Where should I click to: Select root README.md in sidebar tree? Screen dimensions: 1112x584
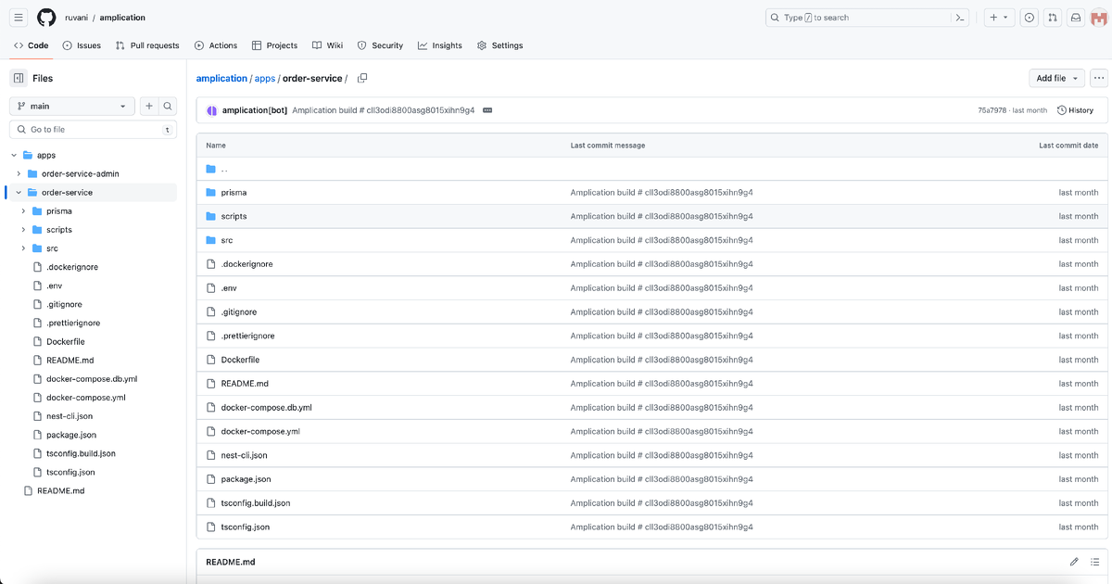pyautogui.click(x=60, y=490)
